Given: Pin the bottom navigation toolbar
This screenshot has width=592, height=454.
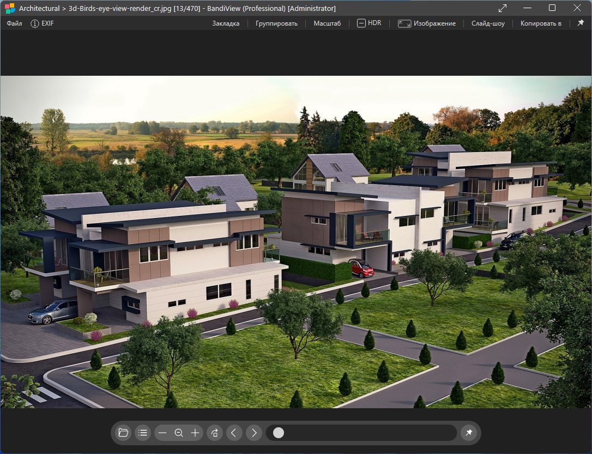Looking at the screenshot, I should [468, 433].
